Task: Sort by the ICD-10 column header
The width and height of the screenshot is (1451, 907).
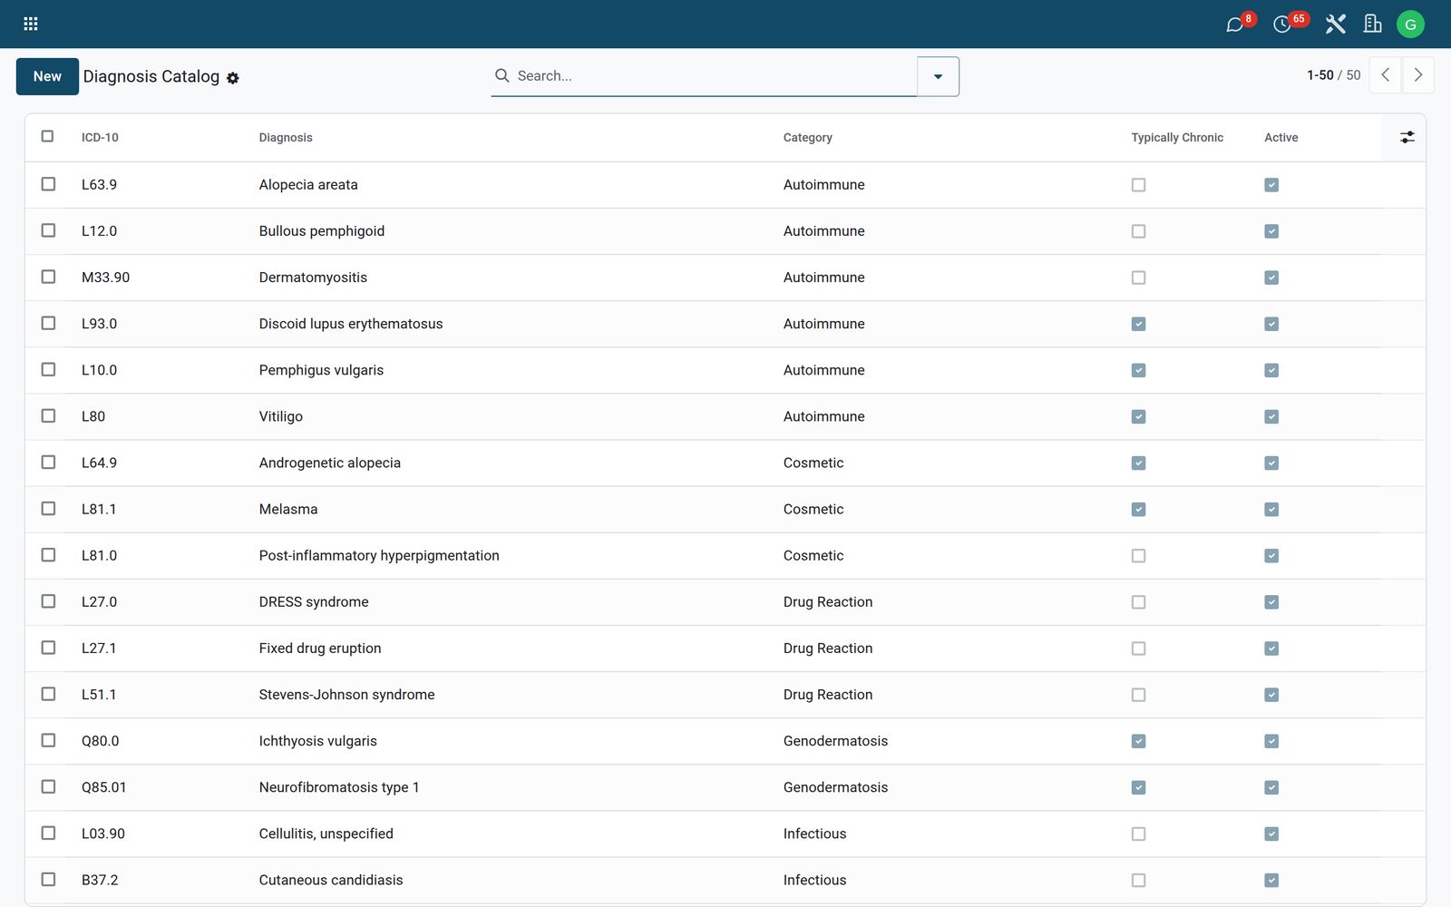Action: 100,138
